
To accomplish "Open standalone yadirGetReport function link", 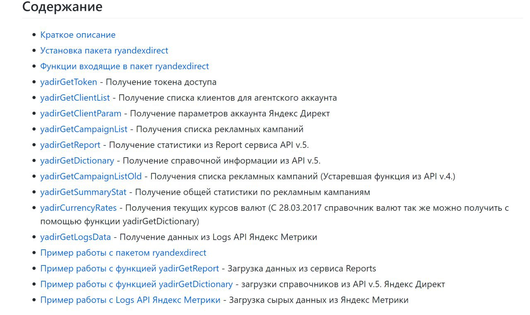I will pos(70,145).
